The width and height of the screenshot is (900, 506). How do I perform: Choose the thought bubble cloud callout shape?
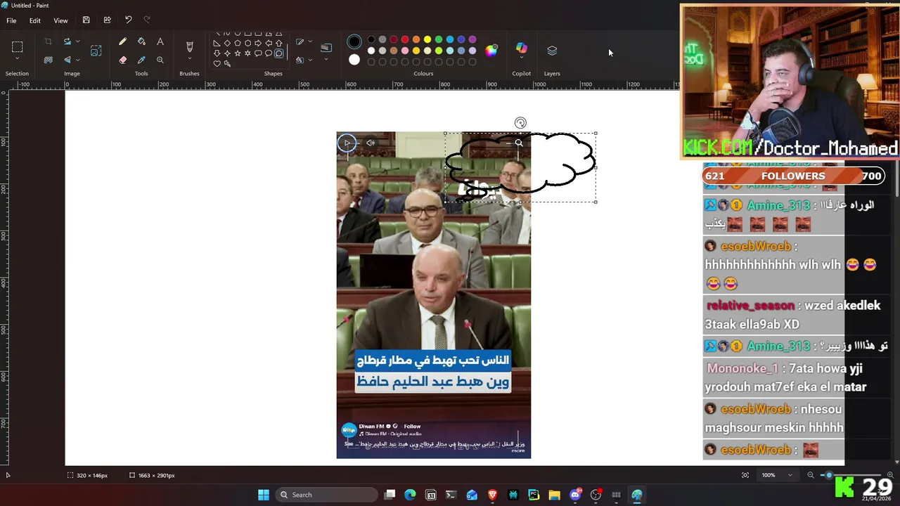coord(278,53)
